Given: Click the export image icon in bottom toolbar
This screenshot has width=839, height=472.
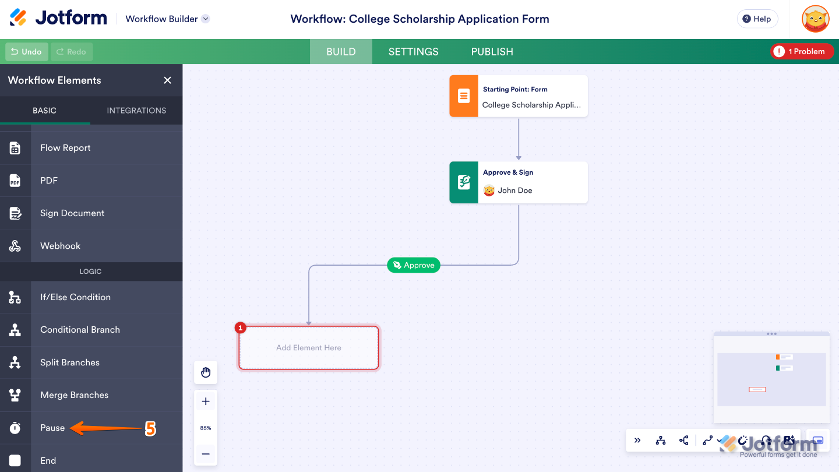Looking at the screenshot, I should (788, 441).
